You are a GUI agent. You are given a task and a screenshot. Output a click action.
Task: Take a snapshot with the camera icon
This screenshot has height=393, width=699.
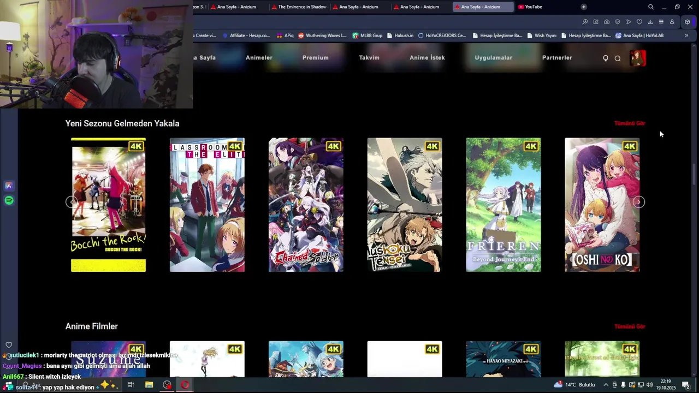(x=607, y=22)
